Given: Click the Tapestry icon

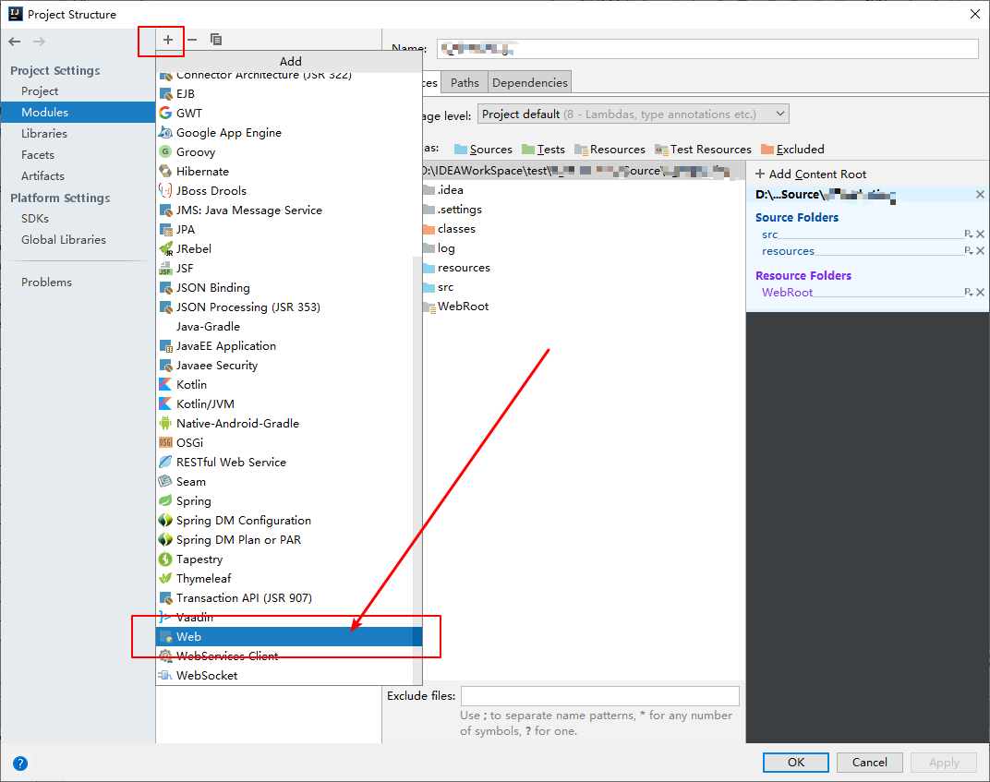Looking at the screenshot, I should pyautogui.click(x=165, y=559).
